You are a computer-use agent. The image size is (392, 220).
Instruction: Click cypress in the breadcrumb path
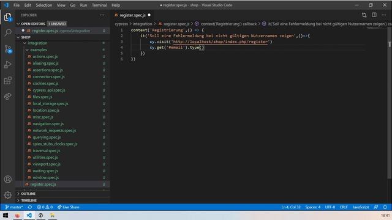pos(121,24)
